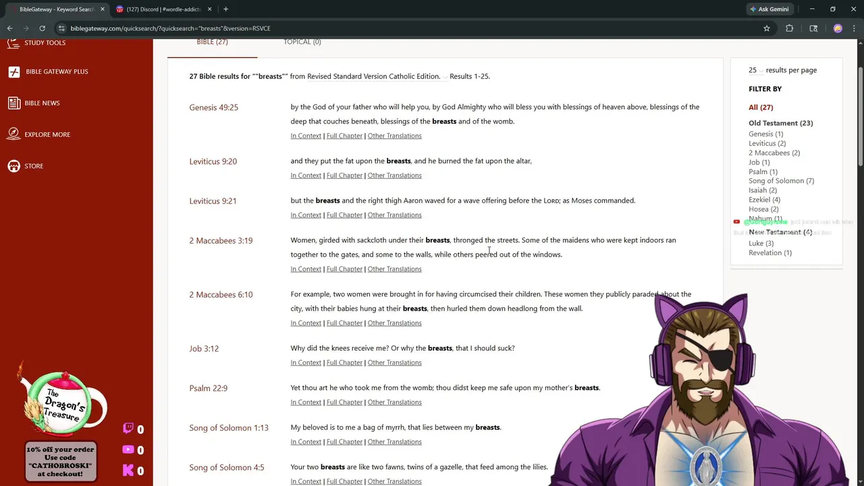The height and width of the screenshot is (486, 864).
Task: Filter results by Isaiah (2)
Action: 762,190
